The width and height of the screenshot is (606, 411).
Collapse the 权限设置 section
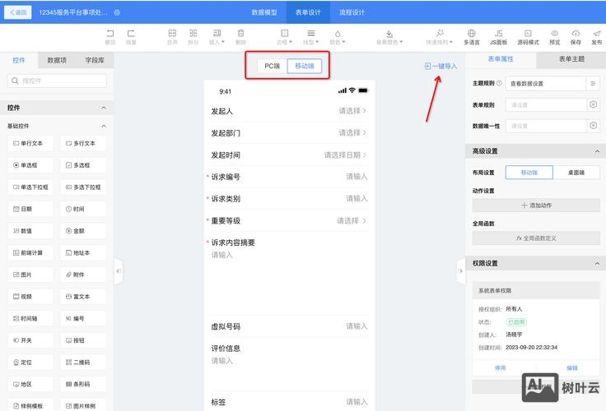coord(597,263)
